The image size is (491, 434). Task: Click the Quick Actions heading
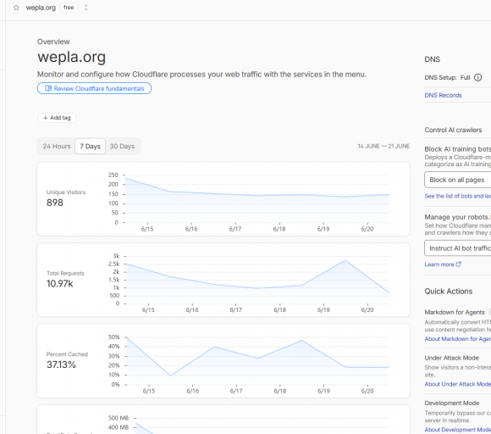coord(449,292)
